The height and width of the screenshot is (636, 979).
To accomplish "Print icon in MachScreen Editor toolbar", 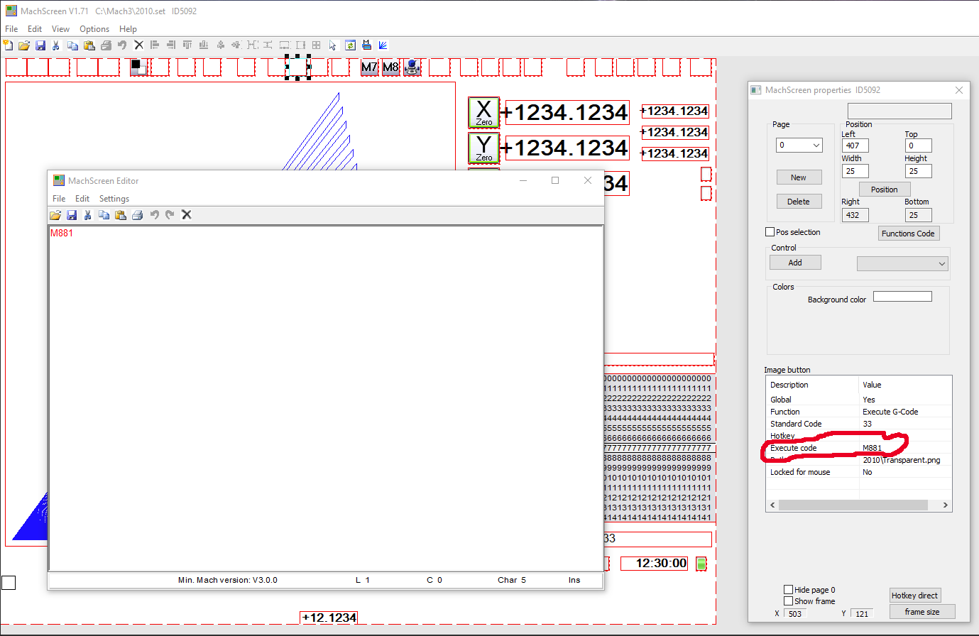I will [x=138, y=215].
